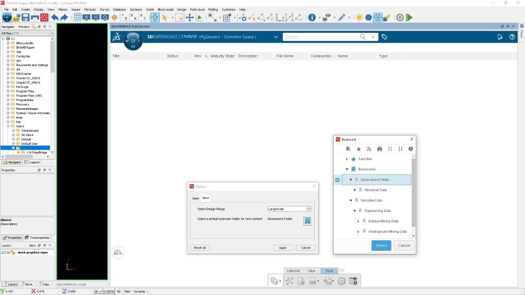
Task: Open the Surfaces menu
Action: point(136,9)
